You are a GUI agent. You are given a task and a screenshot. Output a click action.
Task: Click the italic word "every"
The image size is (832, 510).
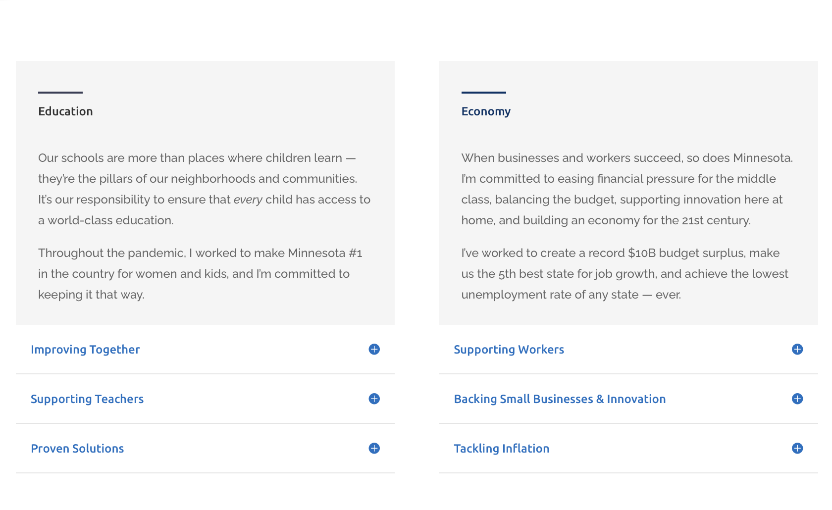[x=248, y=200]
